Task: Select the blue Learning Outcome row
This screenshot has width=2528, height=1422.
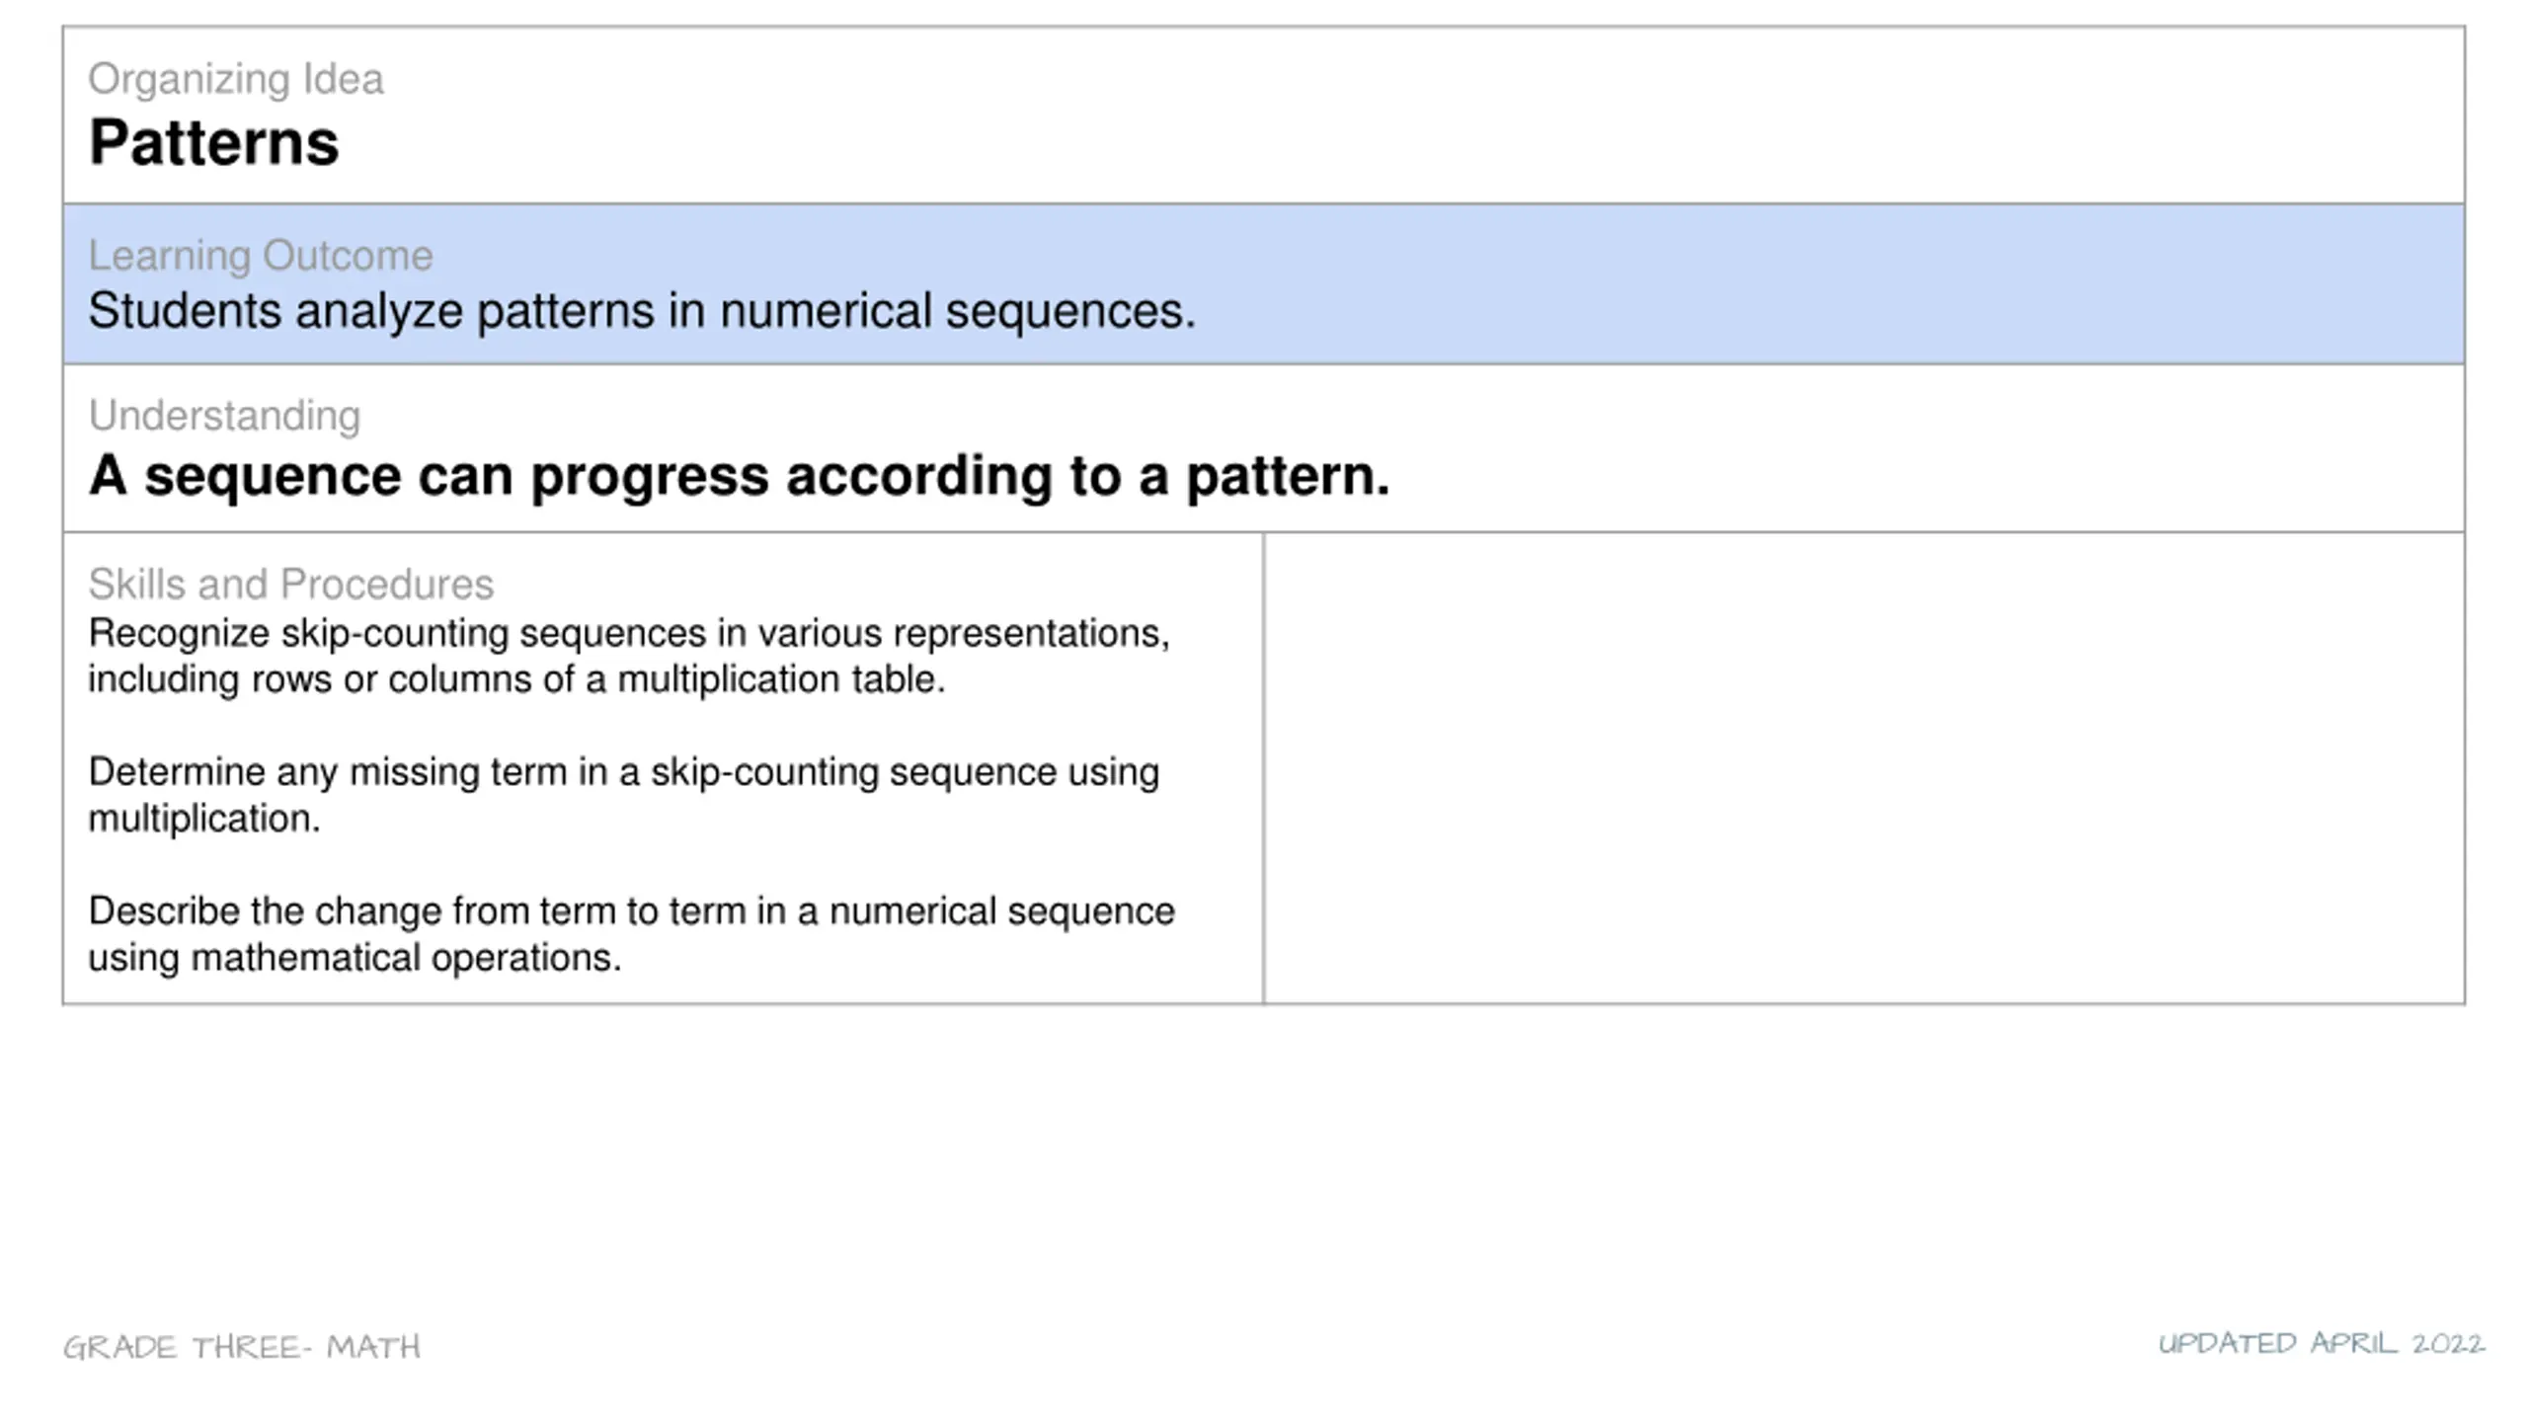Action: click(1264, 284)
